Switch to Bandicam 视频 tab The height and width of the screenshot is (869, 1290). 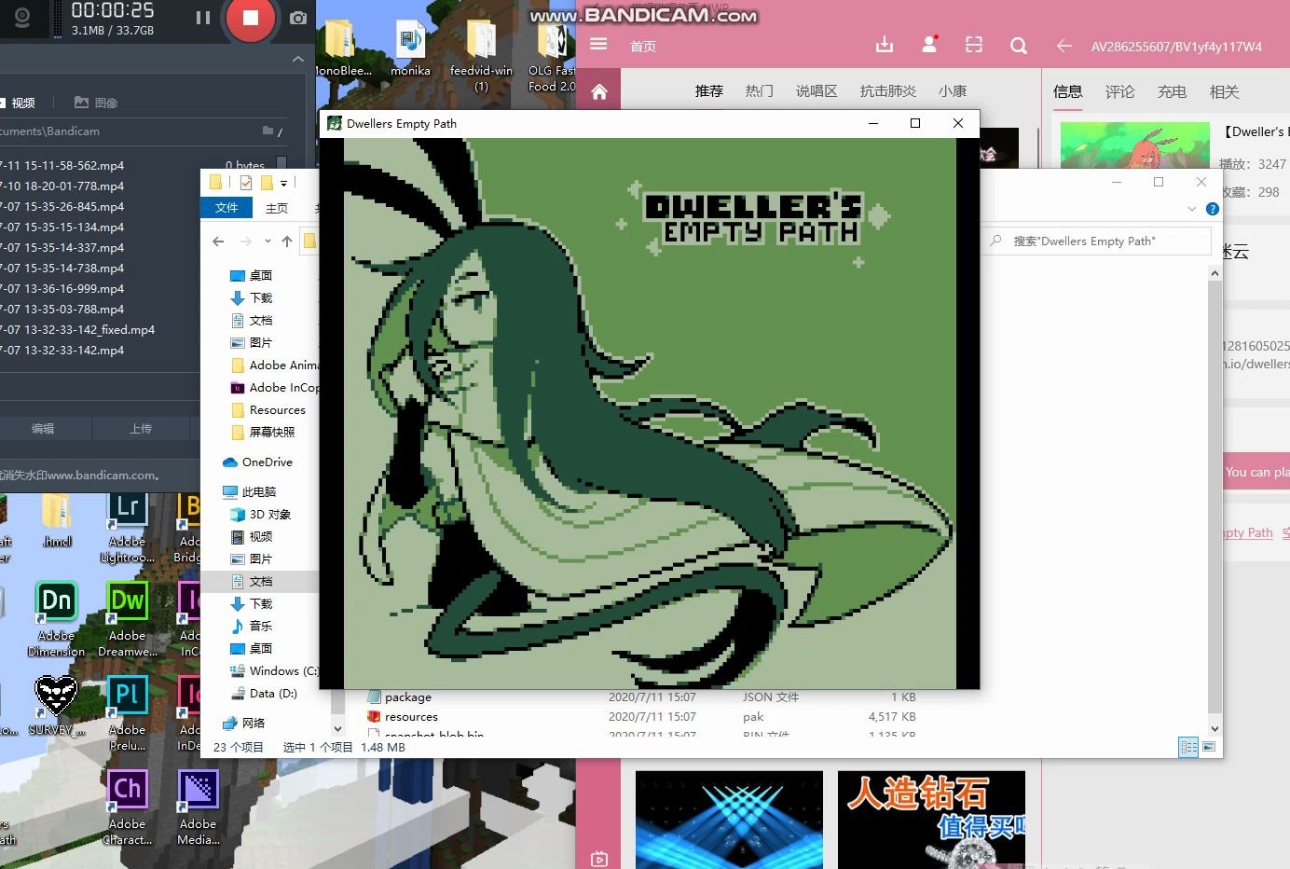pos(19,103)
